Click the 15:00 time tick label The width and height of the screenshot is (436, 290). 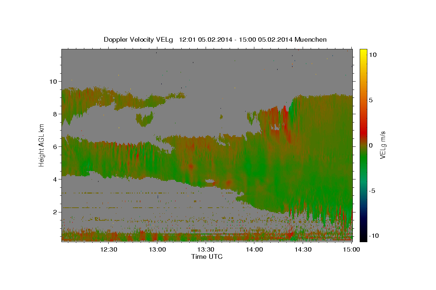click(351, 249)
